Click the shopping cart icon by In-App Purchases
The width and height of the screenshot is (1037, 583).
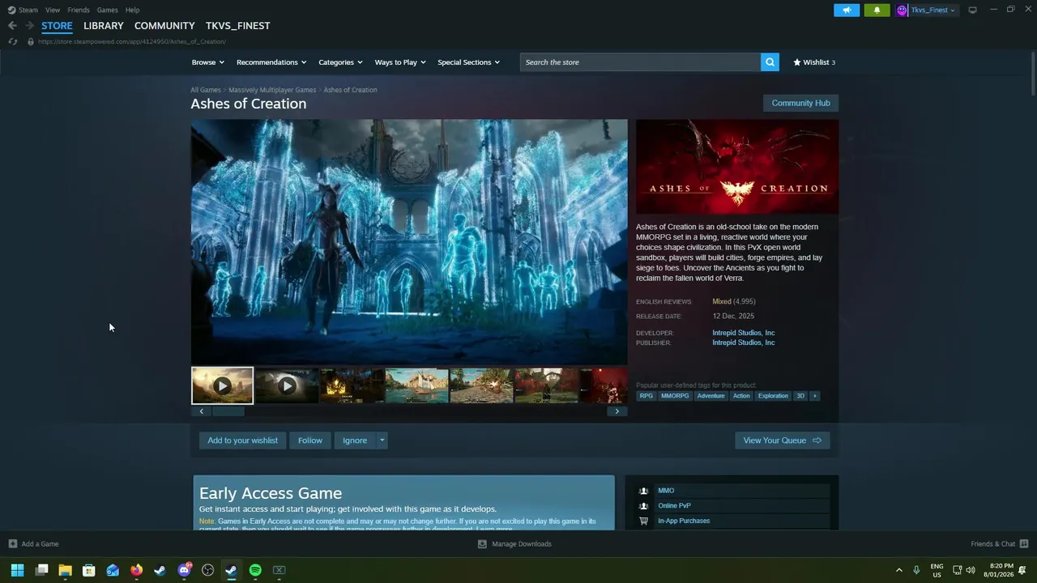click(643, 521)
